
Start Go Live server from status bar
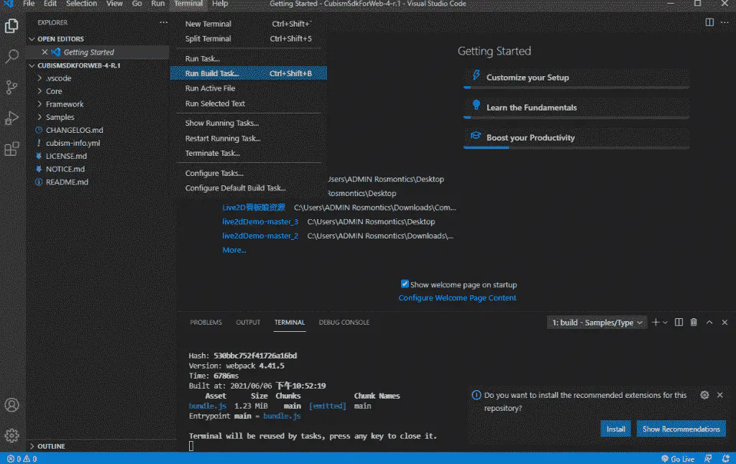[677, 459]
